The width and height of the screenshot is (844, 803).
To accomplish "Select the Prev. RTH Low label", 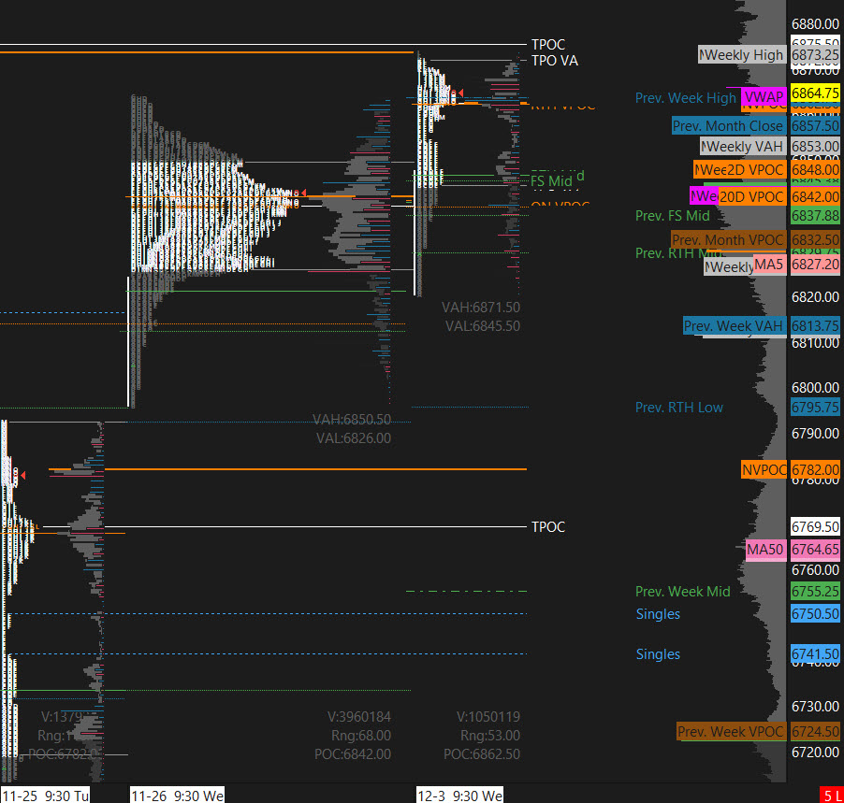I will tap(679, 408).
